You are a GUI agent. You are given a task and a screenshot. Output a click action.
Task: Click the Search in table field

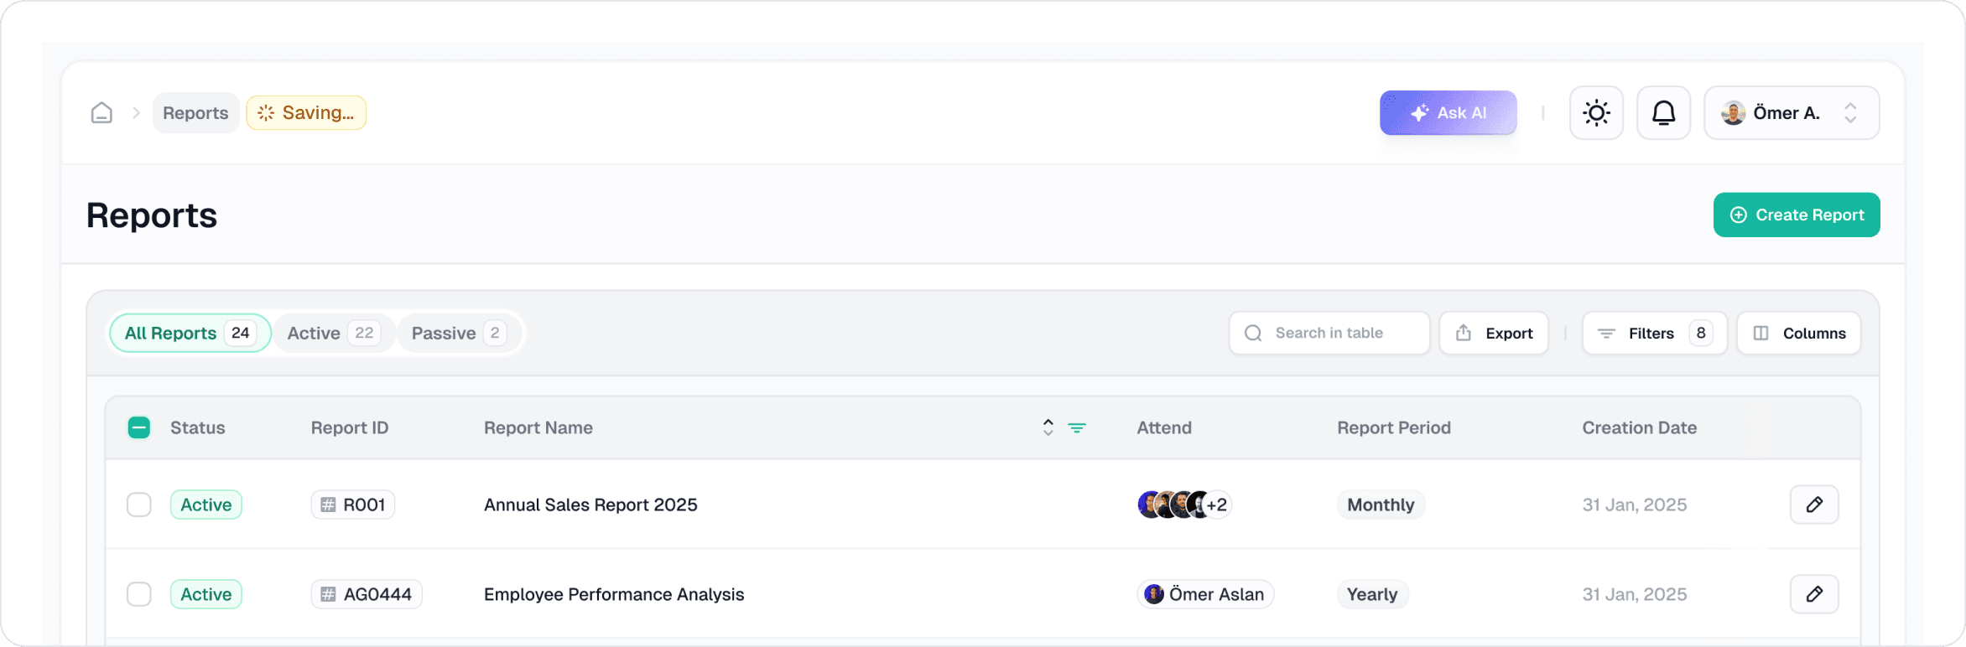point(1329,334)
